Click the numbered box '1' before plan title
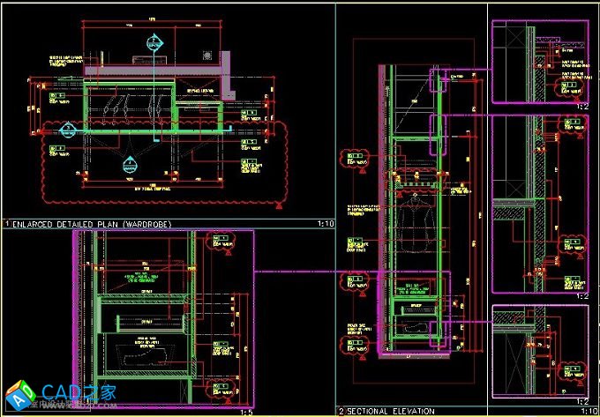 click(x=7, y=225)
